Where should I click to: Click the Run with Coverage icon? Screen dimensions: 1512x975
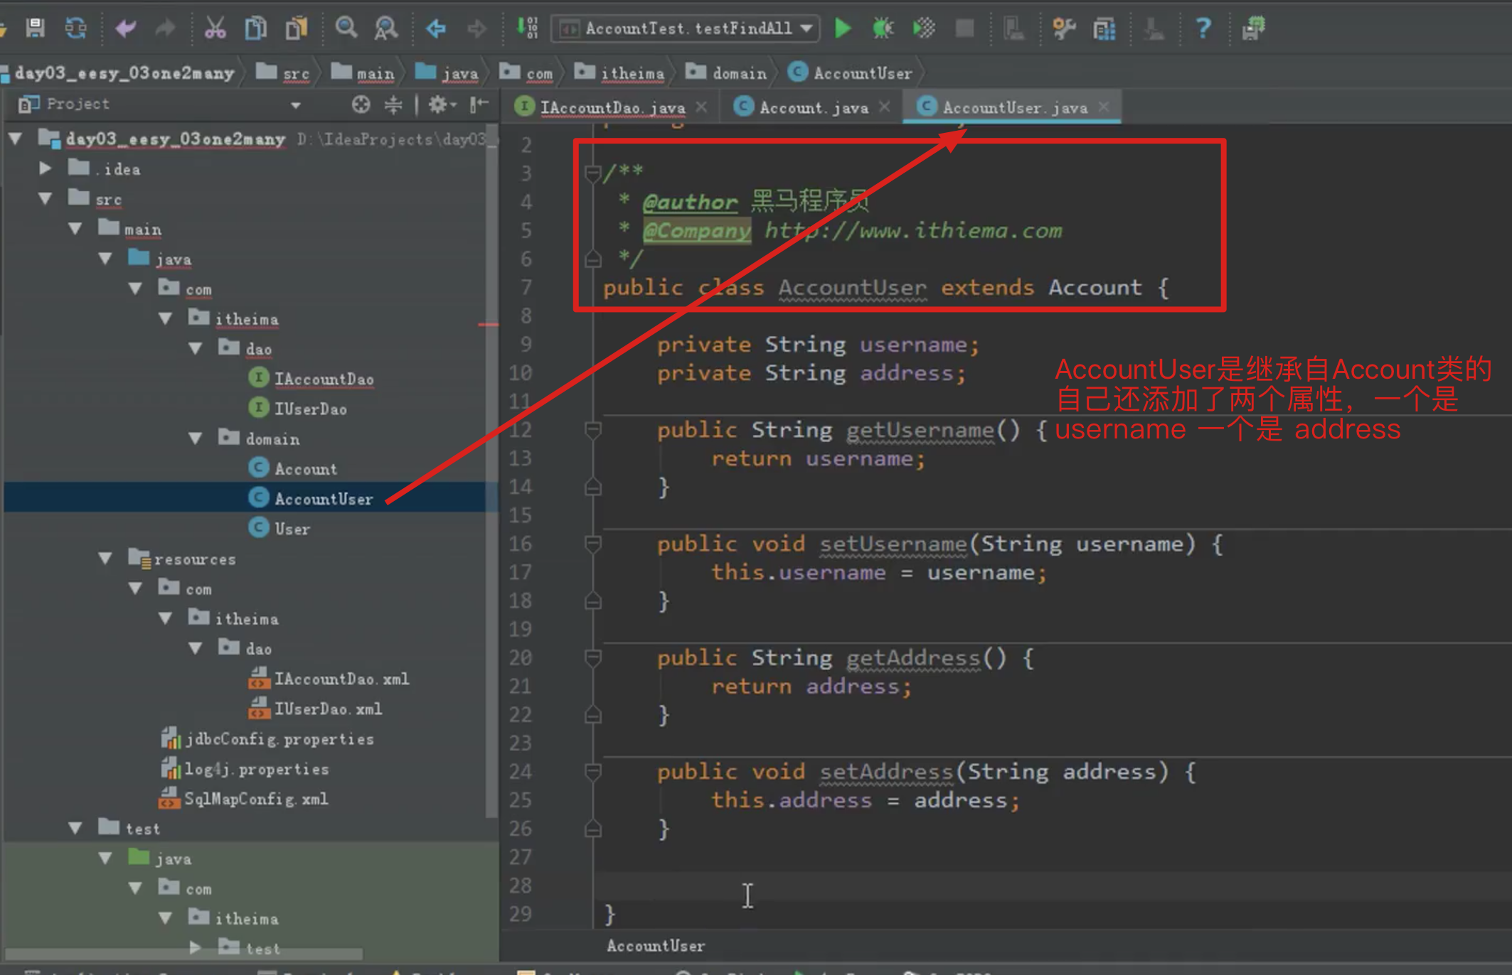(x=924, y=28)
